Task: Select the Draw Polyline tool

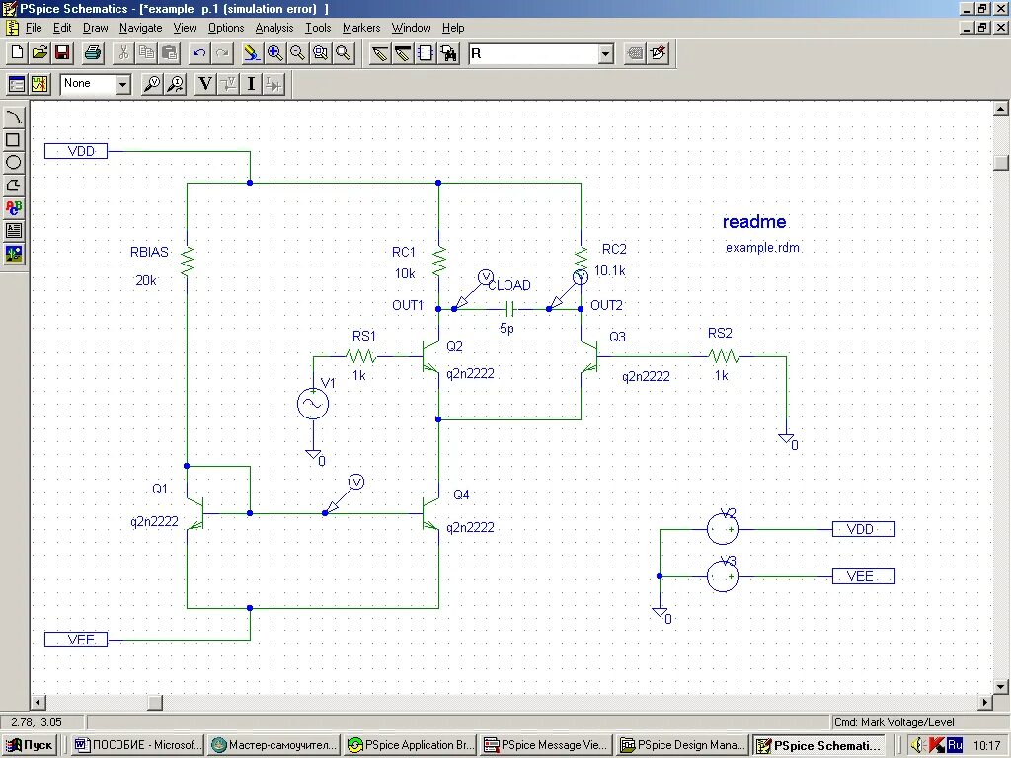Action: coord(14,185)
